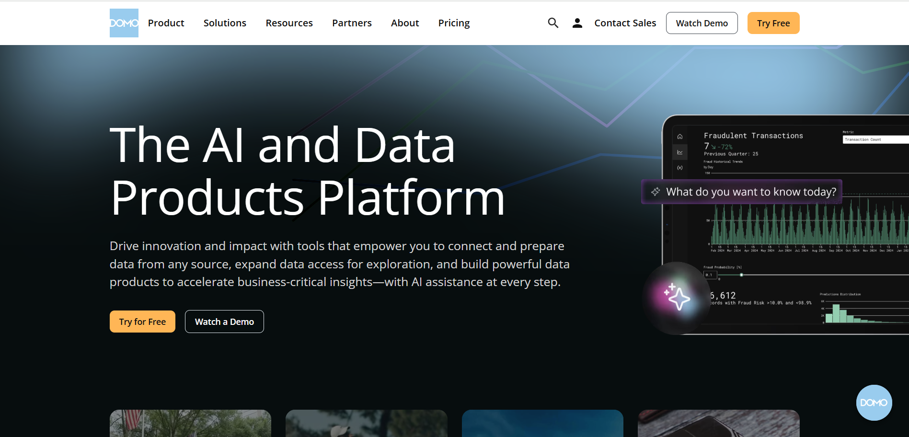This screenshot has height=437, width=909.
Task: Open the Product menu
Action: (166, 23)
